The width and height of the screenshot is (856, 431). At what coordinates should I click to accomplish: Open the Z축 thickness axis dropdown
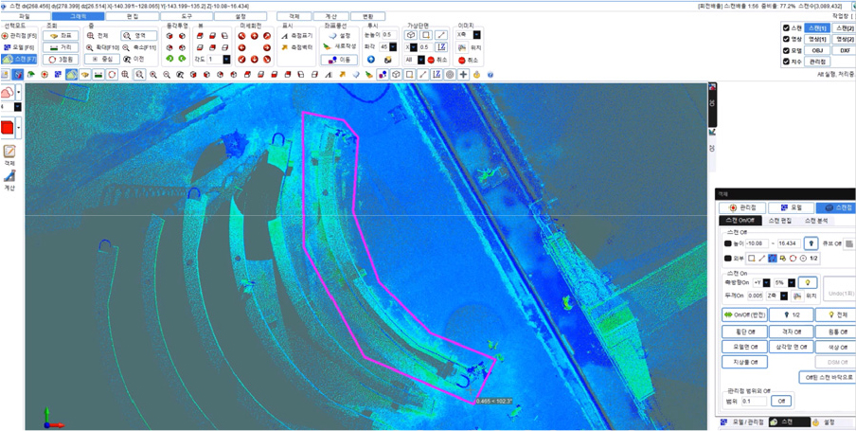(x=784, y=296)
